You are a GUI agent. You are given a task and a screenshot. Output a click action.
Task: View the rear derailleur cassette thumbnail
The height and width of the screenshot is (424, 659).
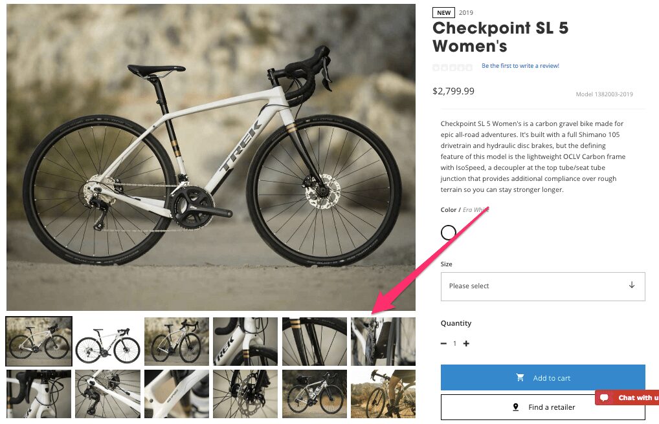click(x=107, y=394)
